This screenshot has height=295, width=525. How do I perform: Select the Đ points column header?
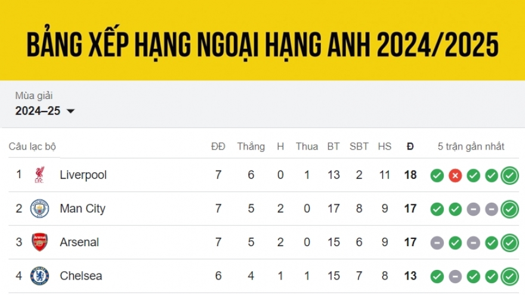click(410, 147)
